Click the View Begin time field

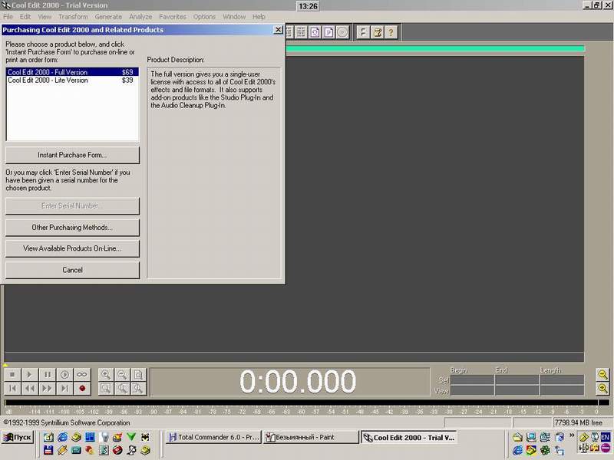tap(472, 390)
